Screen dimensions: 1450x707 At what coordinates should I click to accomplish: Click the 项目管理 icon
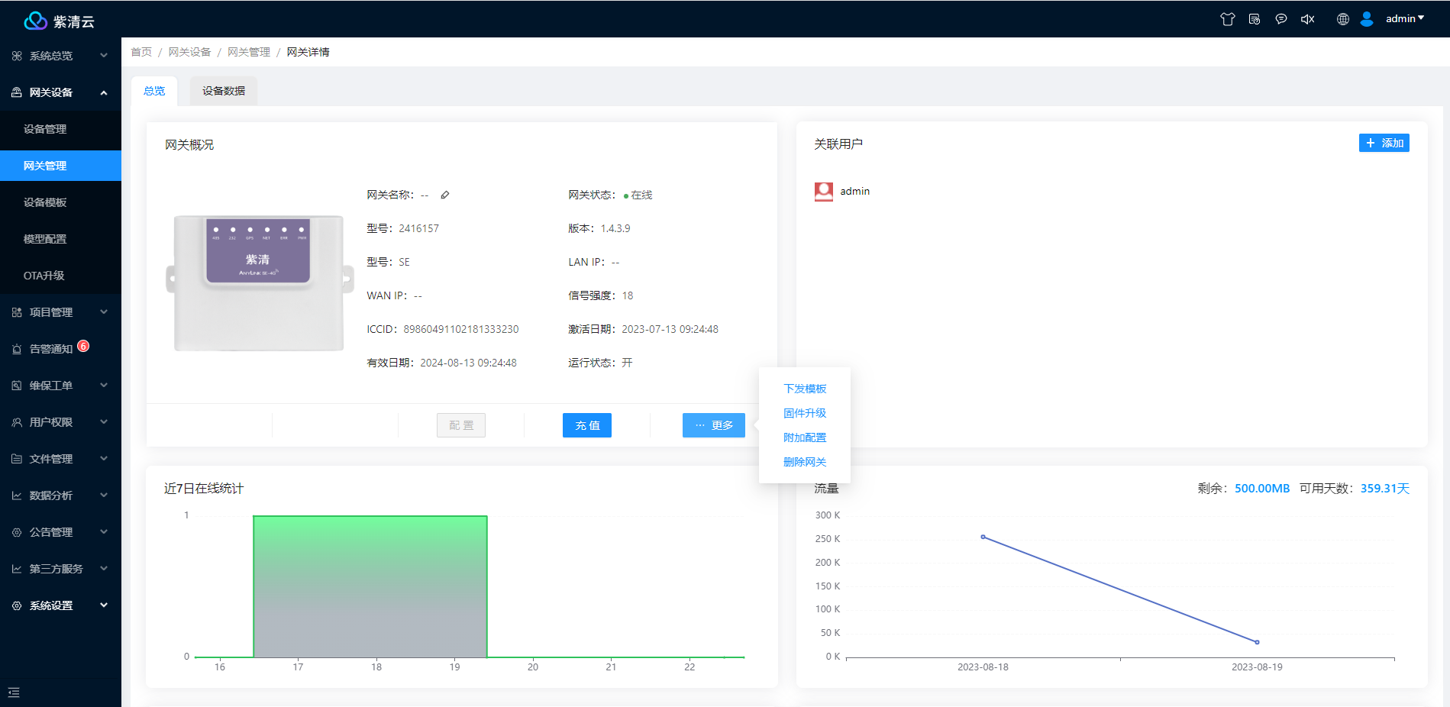(17, 312)
